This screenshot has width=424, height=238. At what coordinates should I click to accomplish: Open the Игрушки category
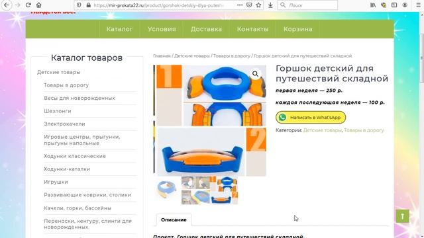tap(56, 182)
